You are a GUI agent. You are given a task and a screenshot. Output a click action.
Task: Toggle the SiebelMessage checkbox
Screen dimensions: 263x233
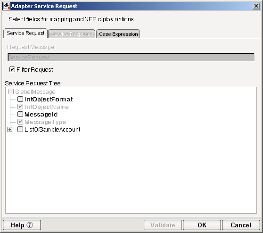11,92
